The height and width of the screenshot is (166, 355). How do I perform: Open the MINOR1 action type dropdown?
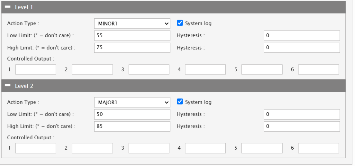coord(132,24)
